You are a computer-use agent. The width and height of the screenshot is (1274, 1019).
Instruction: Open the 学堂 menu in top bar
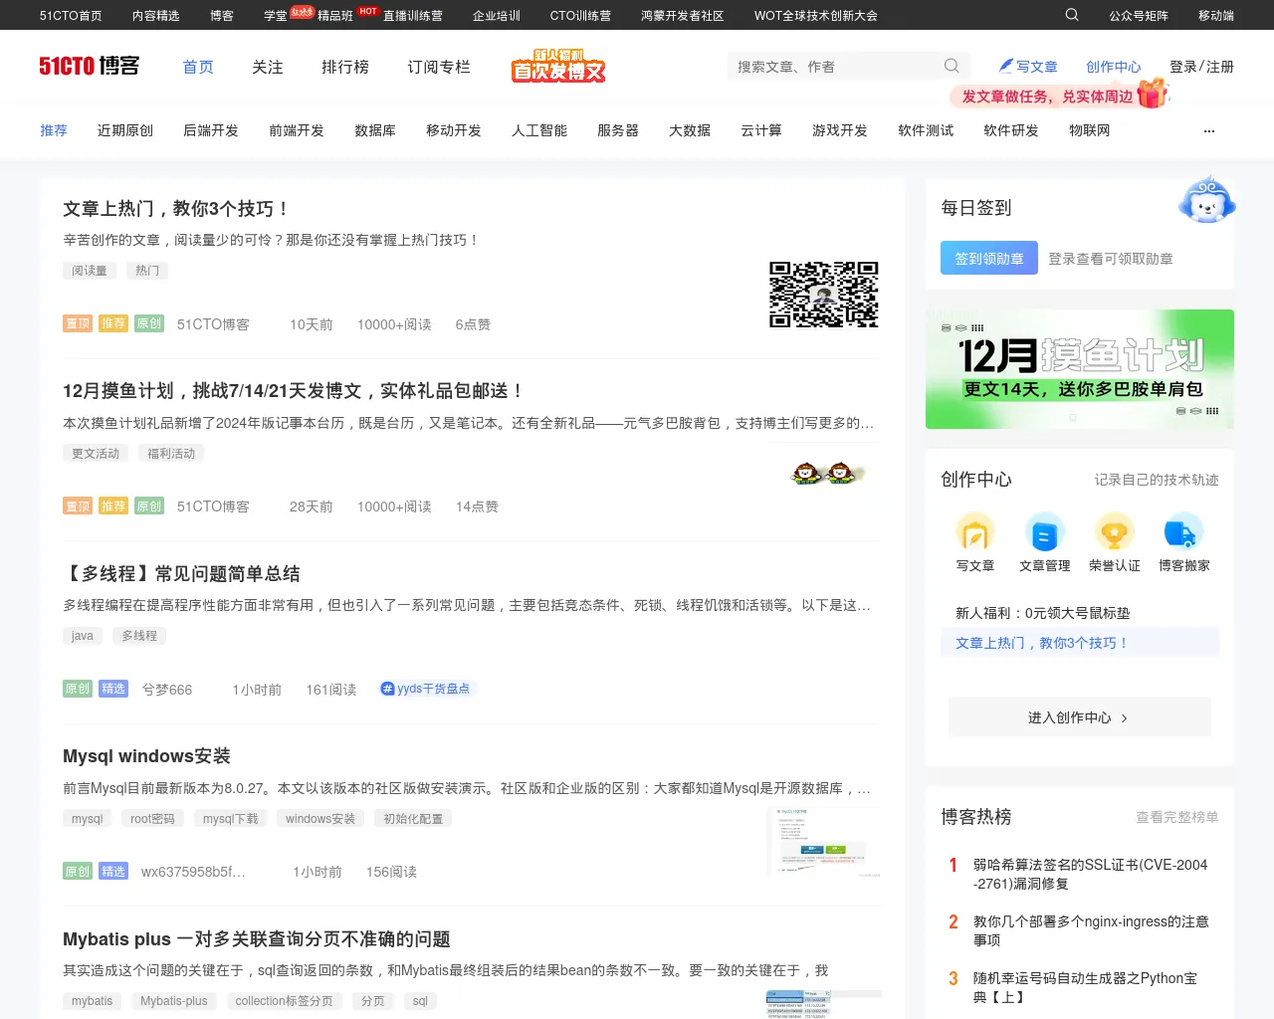(276, 16)
